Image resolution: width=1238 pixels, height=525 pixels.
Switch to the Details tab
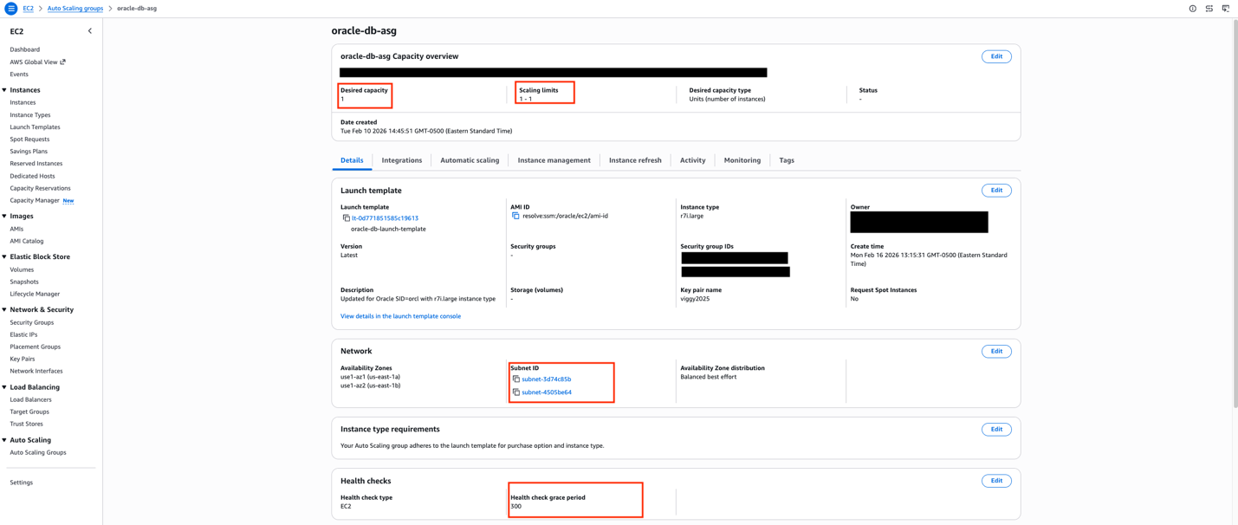(x=352, y=160)
